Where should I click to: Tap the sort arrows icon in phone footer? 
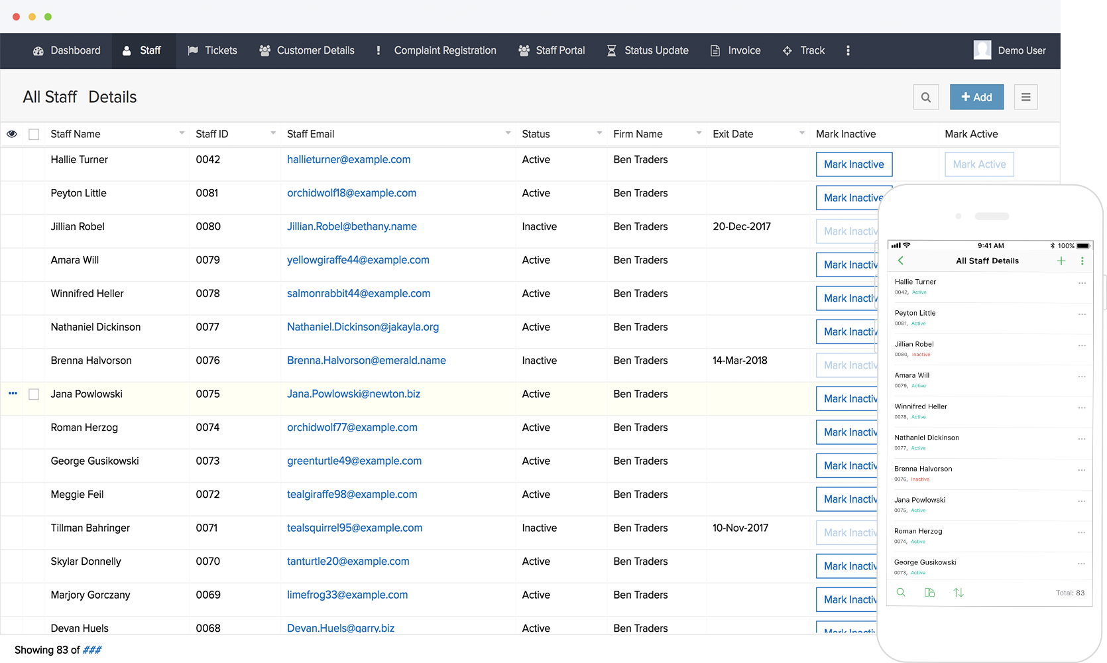(x=959, y=592)
